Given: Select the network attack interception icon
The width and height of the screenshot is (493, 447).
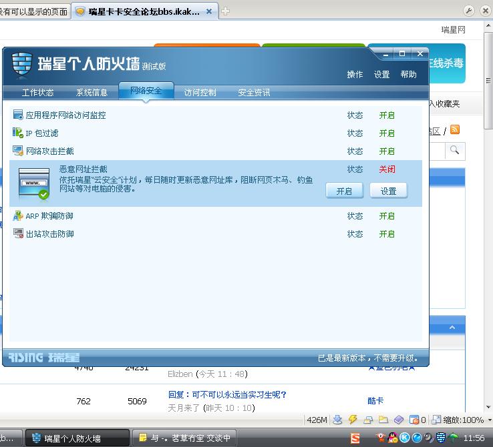Looking at the screenshot, I should (18, 151).
